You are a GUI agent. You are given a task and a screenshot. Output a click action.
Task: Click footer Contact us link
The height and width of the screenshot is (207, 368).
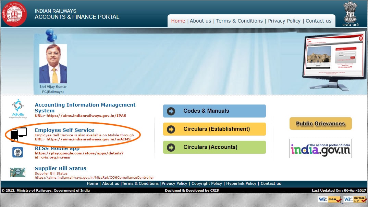pyautogui.click(x=271, y=184)
